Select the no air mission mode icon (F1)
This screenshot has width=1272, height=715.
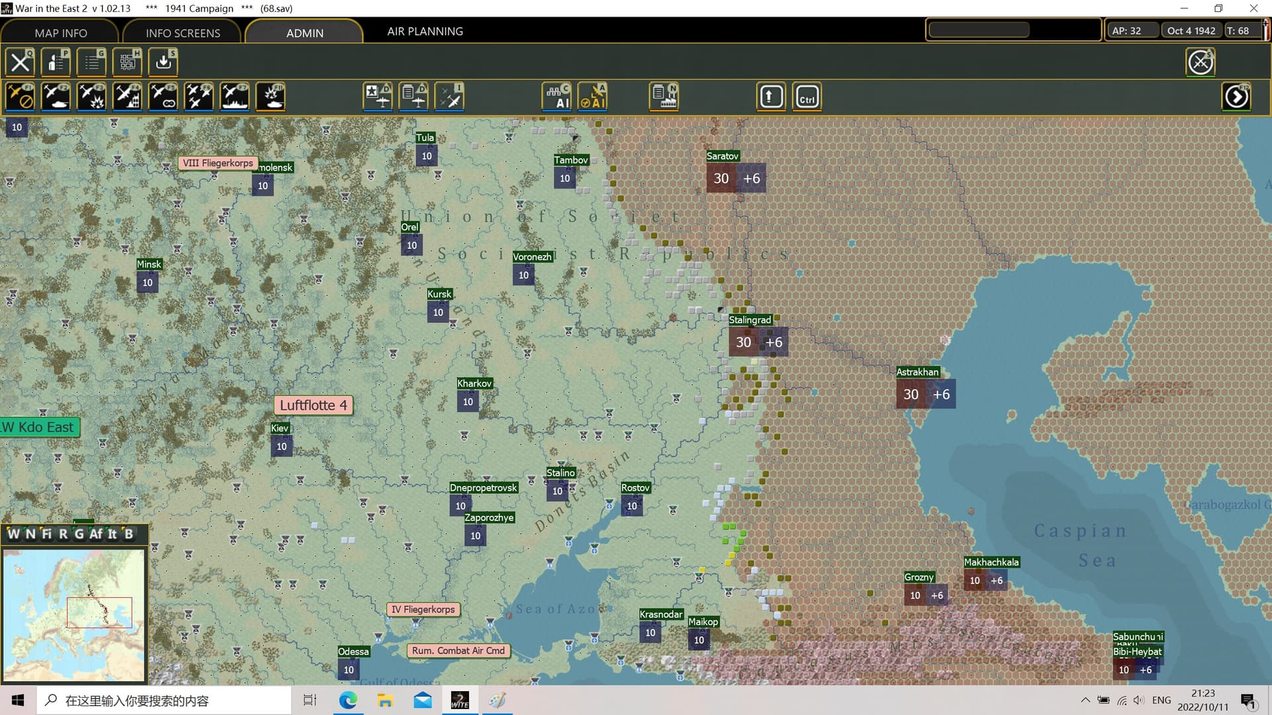[20, 97]
